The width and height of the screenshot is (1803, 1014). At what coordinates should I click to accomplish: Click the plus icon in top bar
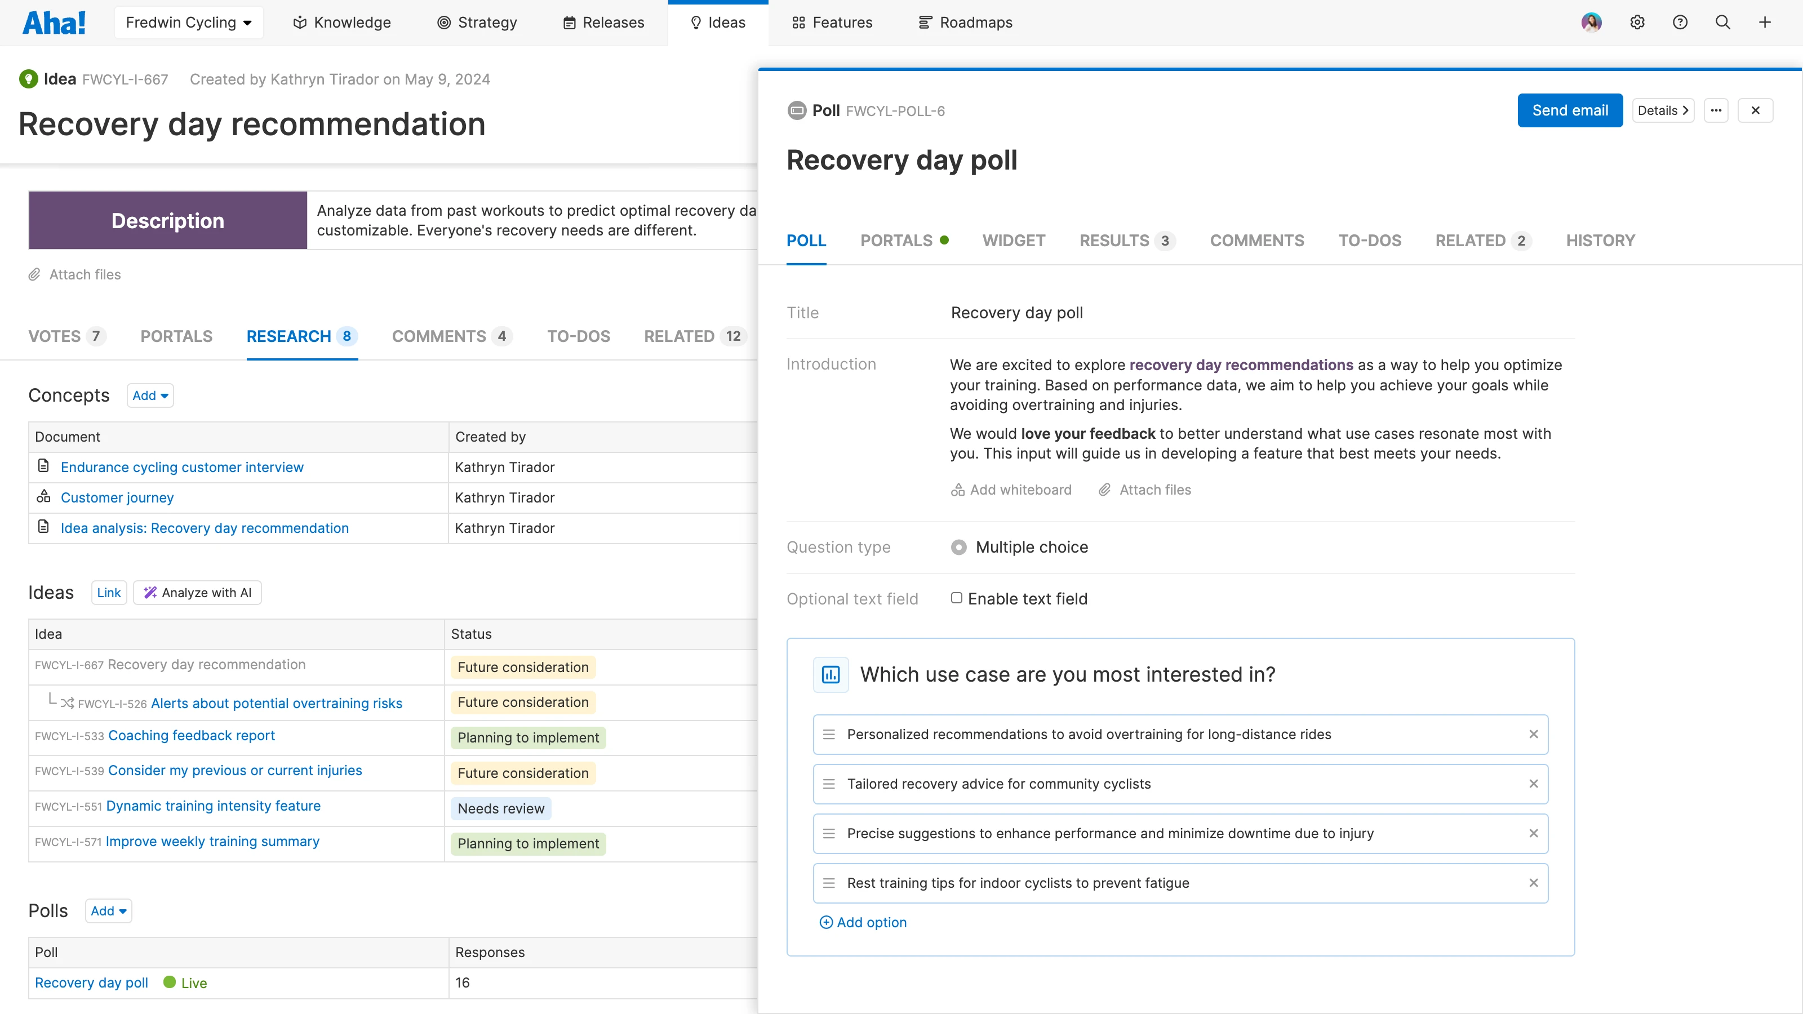[x=1765, y=23]
